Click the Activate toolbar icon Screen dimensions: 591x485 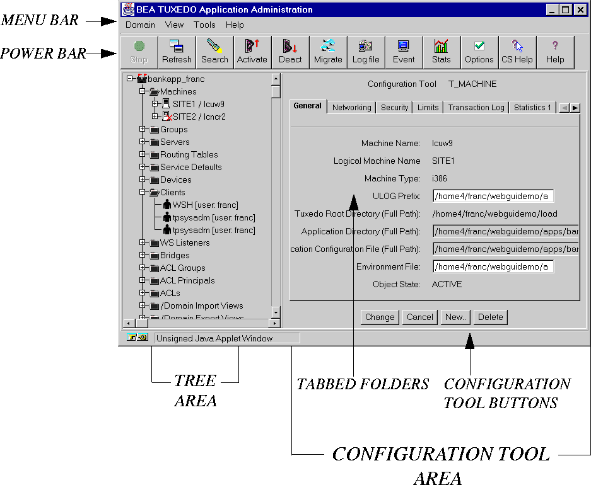[252, 52]
